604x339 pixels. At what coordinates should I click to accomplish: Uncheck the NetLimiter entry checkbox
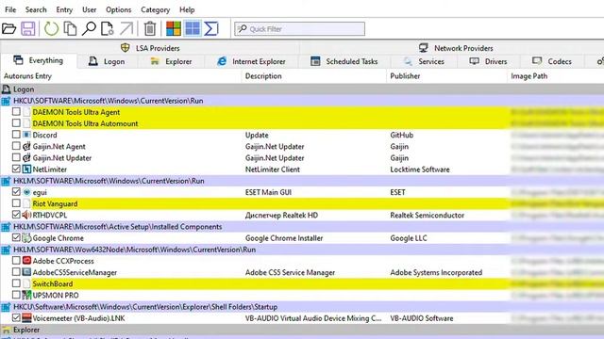(x=16, y=169)
